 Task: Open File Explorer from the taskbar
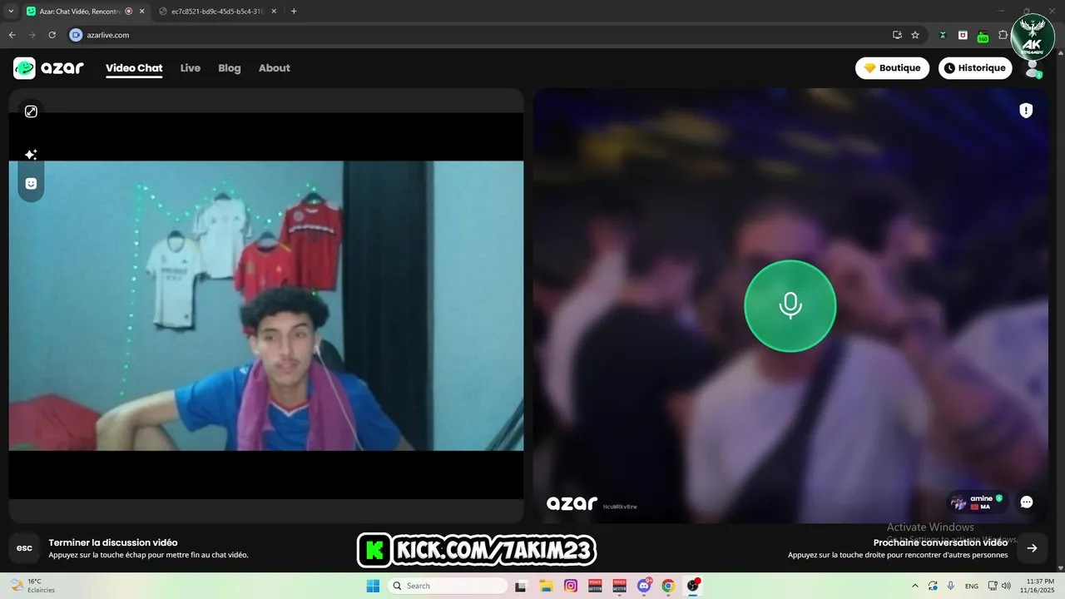click(546, 586)
